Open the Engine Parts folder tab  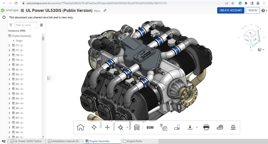point(140,141)
